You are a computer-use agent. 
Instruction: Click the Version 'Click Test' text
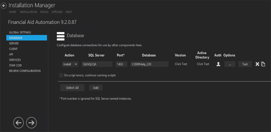pos(181,64)
